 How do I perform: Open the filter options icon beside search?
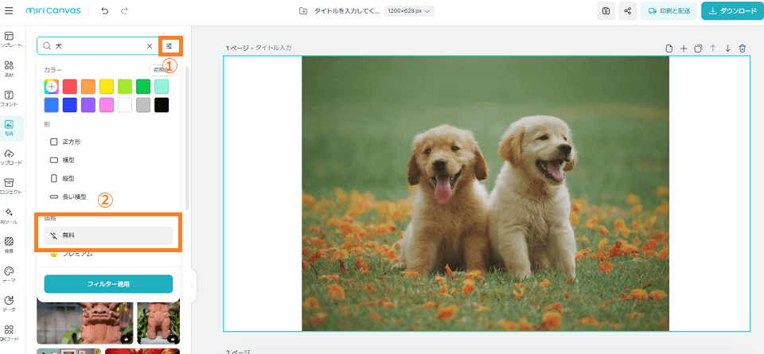pyautogui.click(x=170, y=46)
